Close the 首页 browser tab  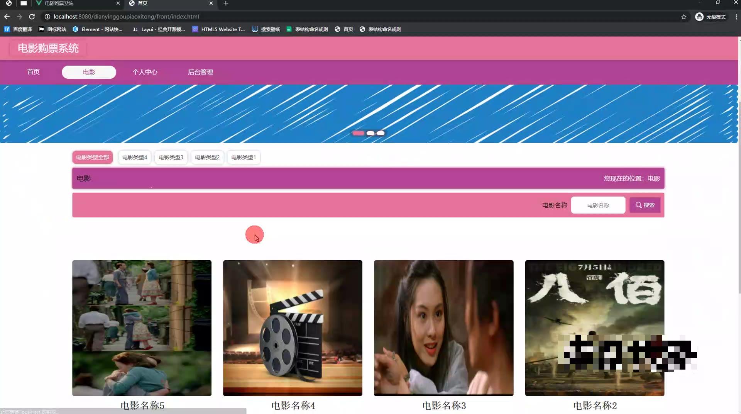(x=211, y=3)
